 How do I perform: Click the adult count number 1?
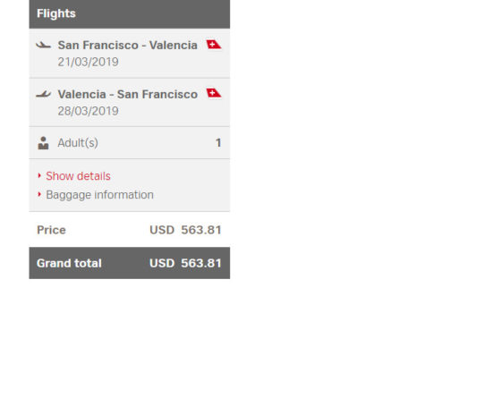(218, 143)
